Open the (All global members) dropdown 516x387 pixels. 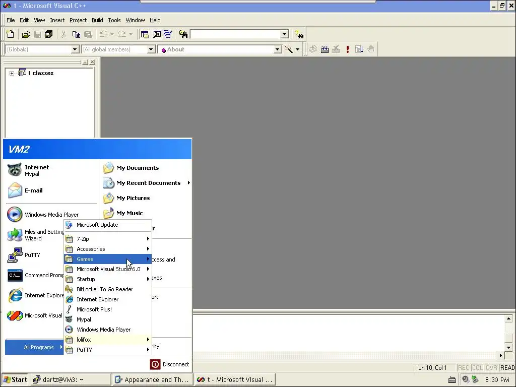[151, 49]
